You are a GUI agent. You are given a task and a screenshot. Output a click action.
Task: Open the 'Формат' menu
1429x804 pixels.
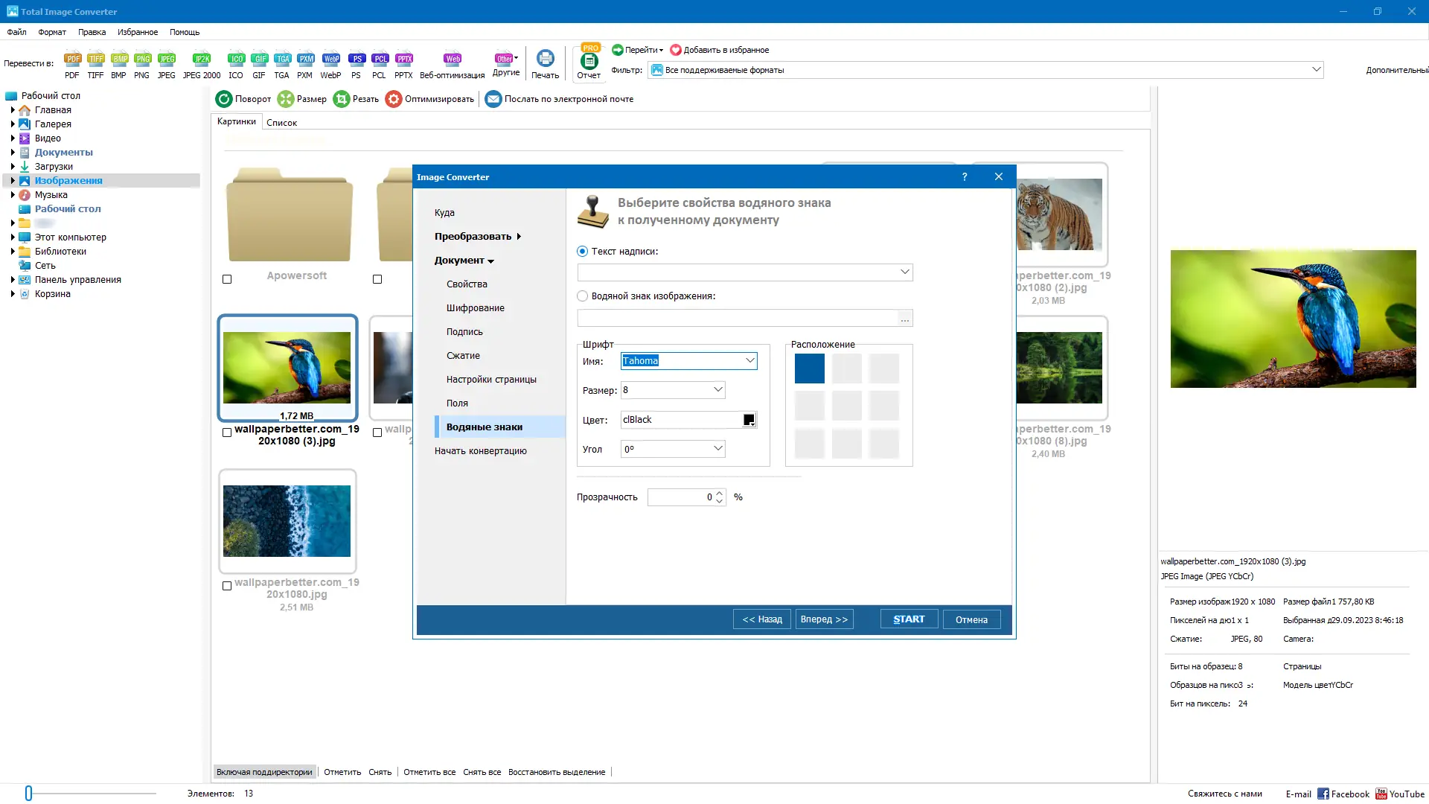coord(52,32)
